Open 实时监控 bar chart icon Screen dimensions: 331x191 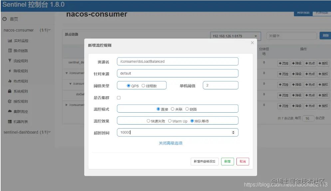click(10, 41)
